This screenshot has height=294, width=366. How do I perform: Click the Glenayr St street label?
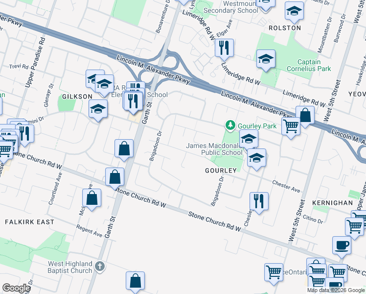(x=49, y=96)
